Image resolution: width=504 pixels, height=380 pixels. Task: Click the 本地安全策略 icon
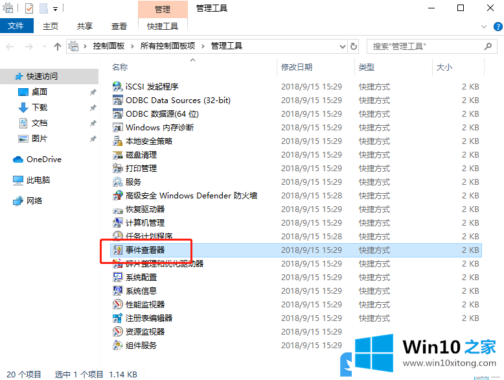(x=118, y=141)
